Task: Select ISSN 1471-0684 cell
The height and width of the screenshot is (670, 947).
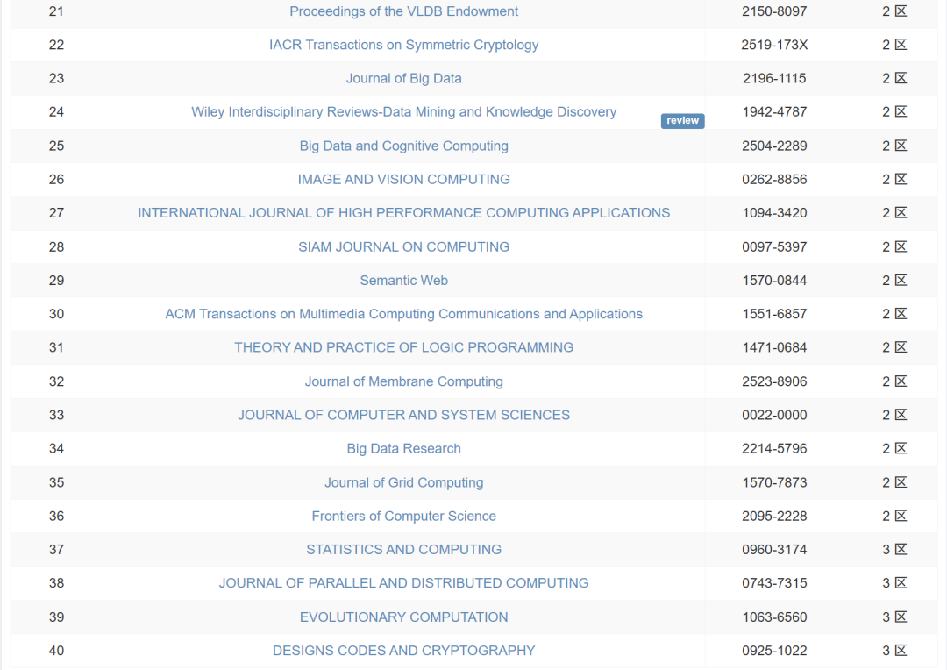Action: [x=774, y=347]
